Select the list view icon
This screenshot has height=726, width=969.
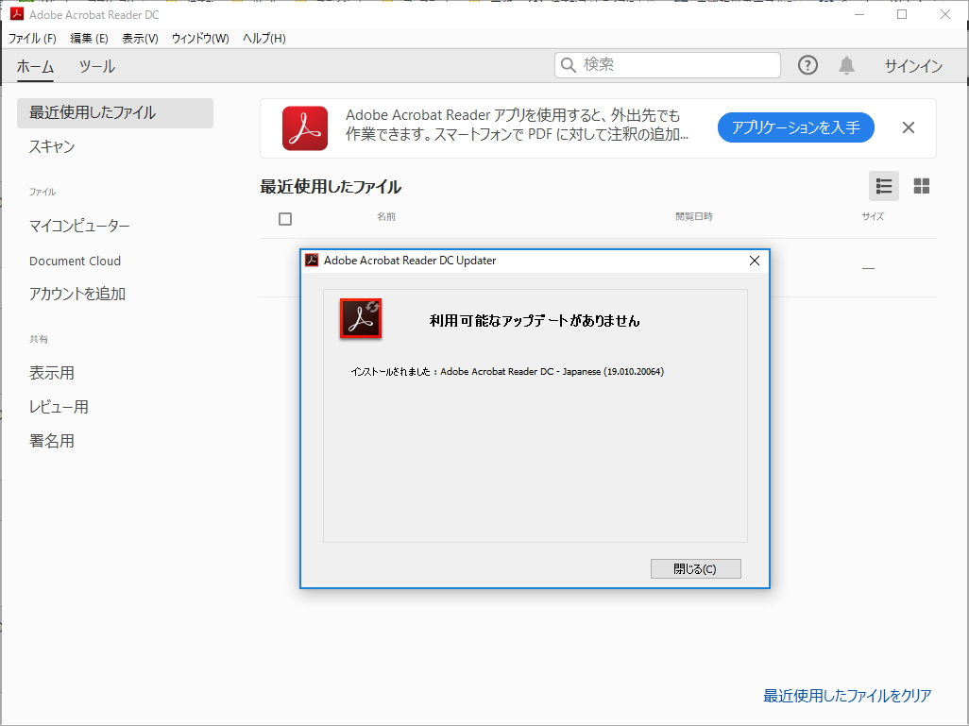point(883,186)
